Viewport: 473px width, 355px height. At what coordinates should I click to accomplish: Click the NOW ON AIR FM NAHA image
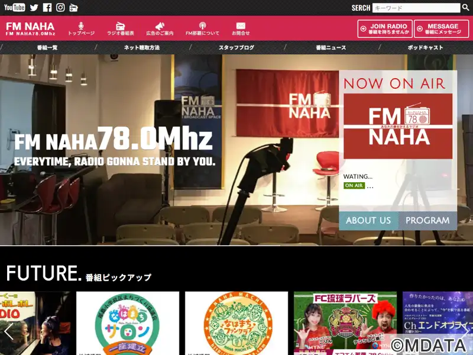pyautogui.click(x=398, y=126)
